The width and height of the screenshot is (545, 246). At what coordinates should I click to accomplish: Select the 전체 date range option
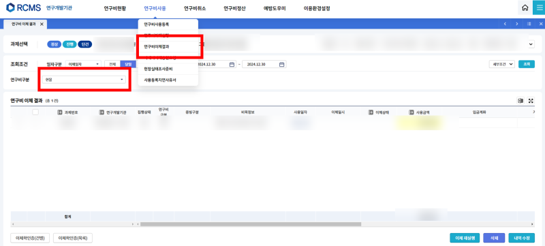tap(112, 64)
